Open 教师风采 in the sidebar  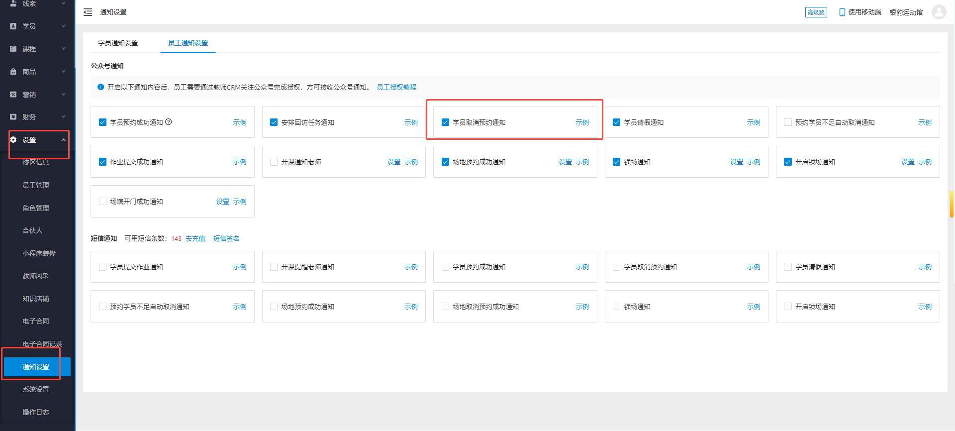point(36,276)
